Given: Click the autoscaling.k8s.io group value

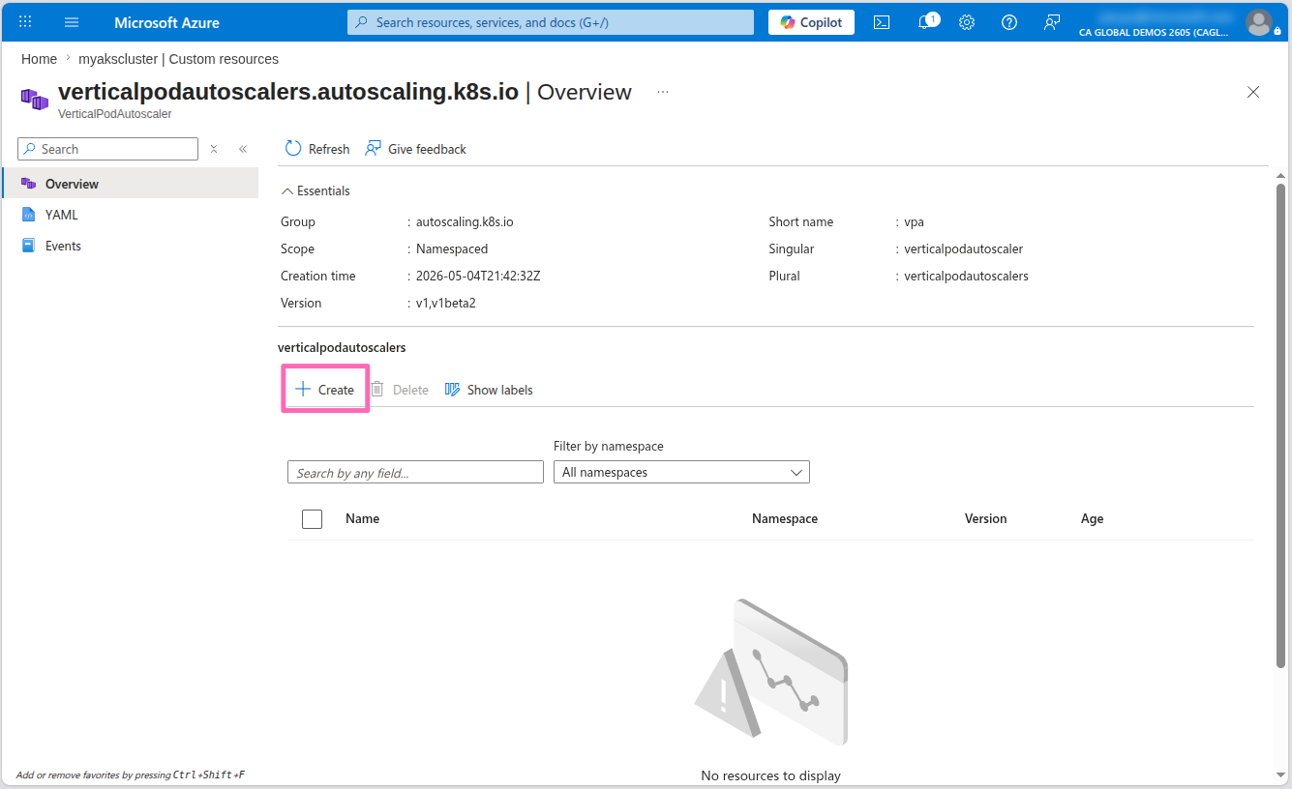Looking at the screenshot, I should point(465,221).
